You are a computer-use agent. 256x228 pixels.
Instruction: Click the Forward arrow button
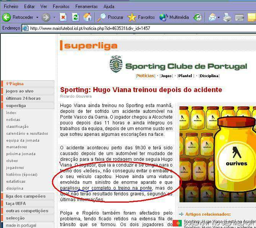click(x=46, y=17)
